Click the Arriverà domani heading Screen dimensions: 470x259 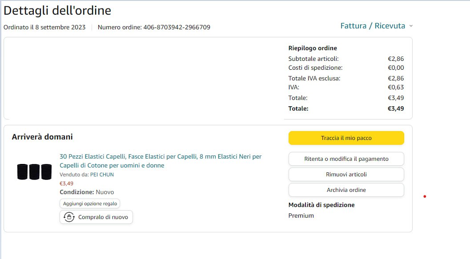(42, 137)
